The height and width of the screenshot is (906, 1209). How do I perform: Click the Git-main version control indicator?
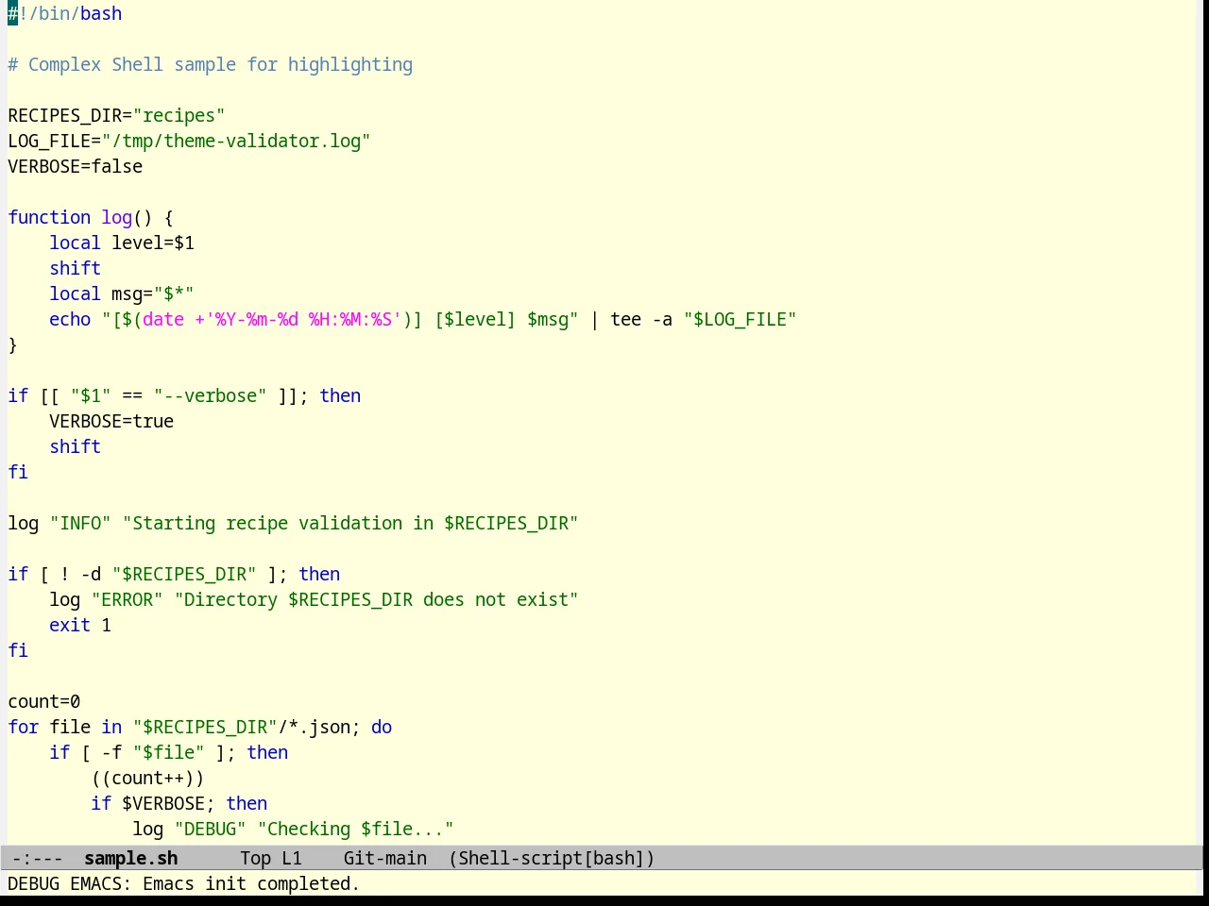tap(385, 858)
